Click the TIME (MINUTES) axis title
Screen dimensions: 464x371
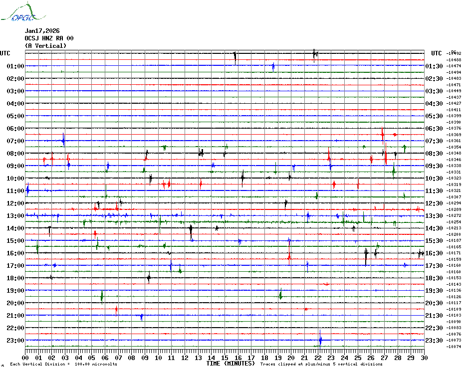click(231, 364)
